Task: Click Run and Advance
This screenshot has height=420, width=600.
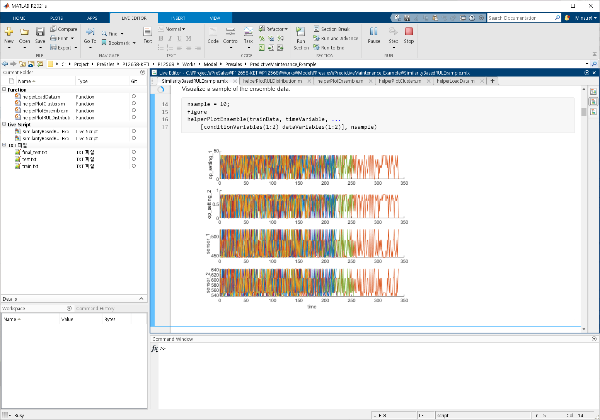Action: coord(336,38)
